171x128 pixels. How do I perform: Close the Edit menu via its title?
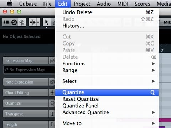(63, 4)
